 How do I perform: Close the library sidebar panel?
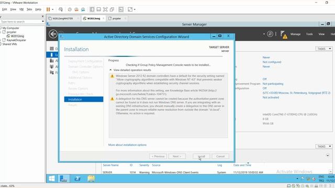point(42,16)
